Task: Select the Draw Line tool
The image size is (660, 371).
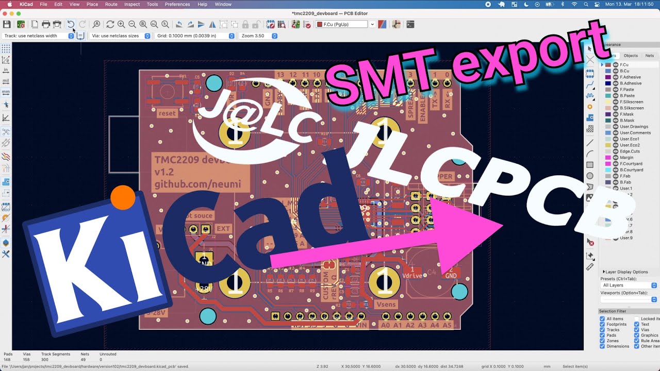Action: 590,142
